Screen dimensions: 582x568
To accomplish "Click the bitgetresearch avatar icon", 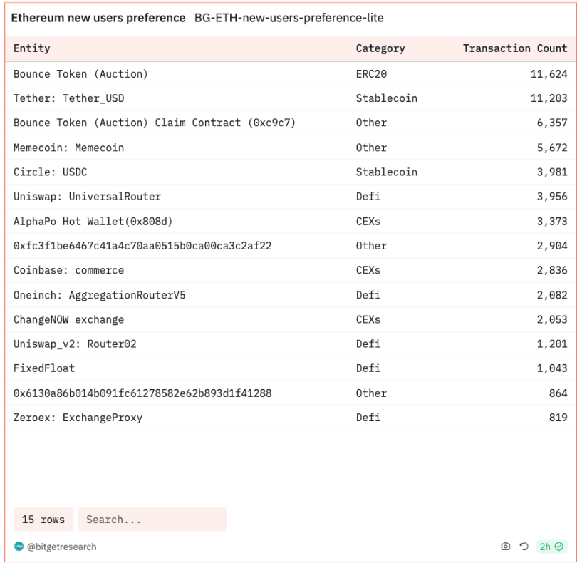I will point(19,547).
